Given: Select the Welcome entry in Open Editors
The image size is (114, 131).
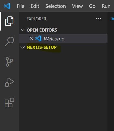Looking at the screenshot, I should [x=63, y=39].
